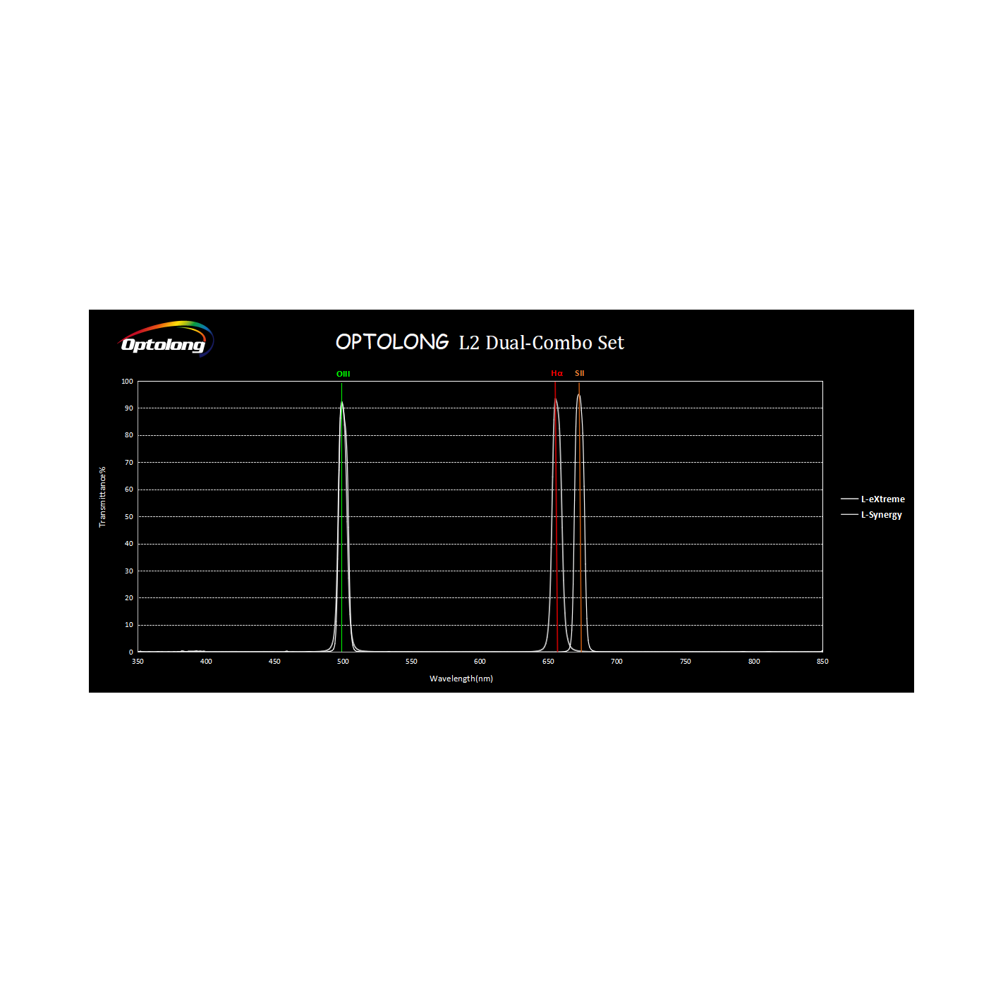Click the chart title 'L2 Dual-Combo Set'
This screenshot has height=1003, width=1003.
pyautogui.click(x=541, y=343)
